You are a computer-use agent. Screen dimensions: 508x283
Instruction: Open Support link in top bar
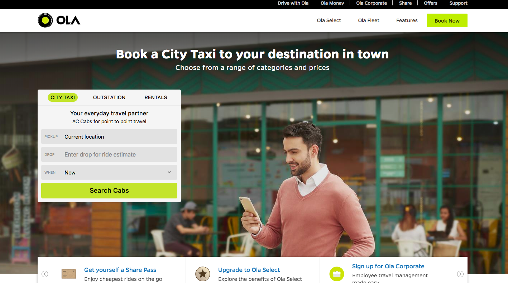click(459, 3)
